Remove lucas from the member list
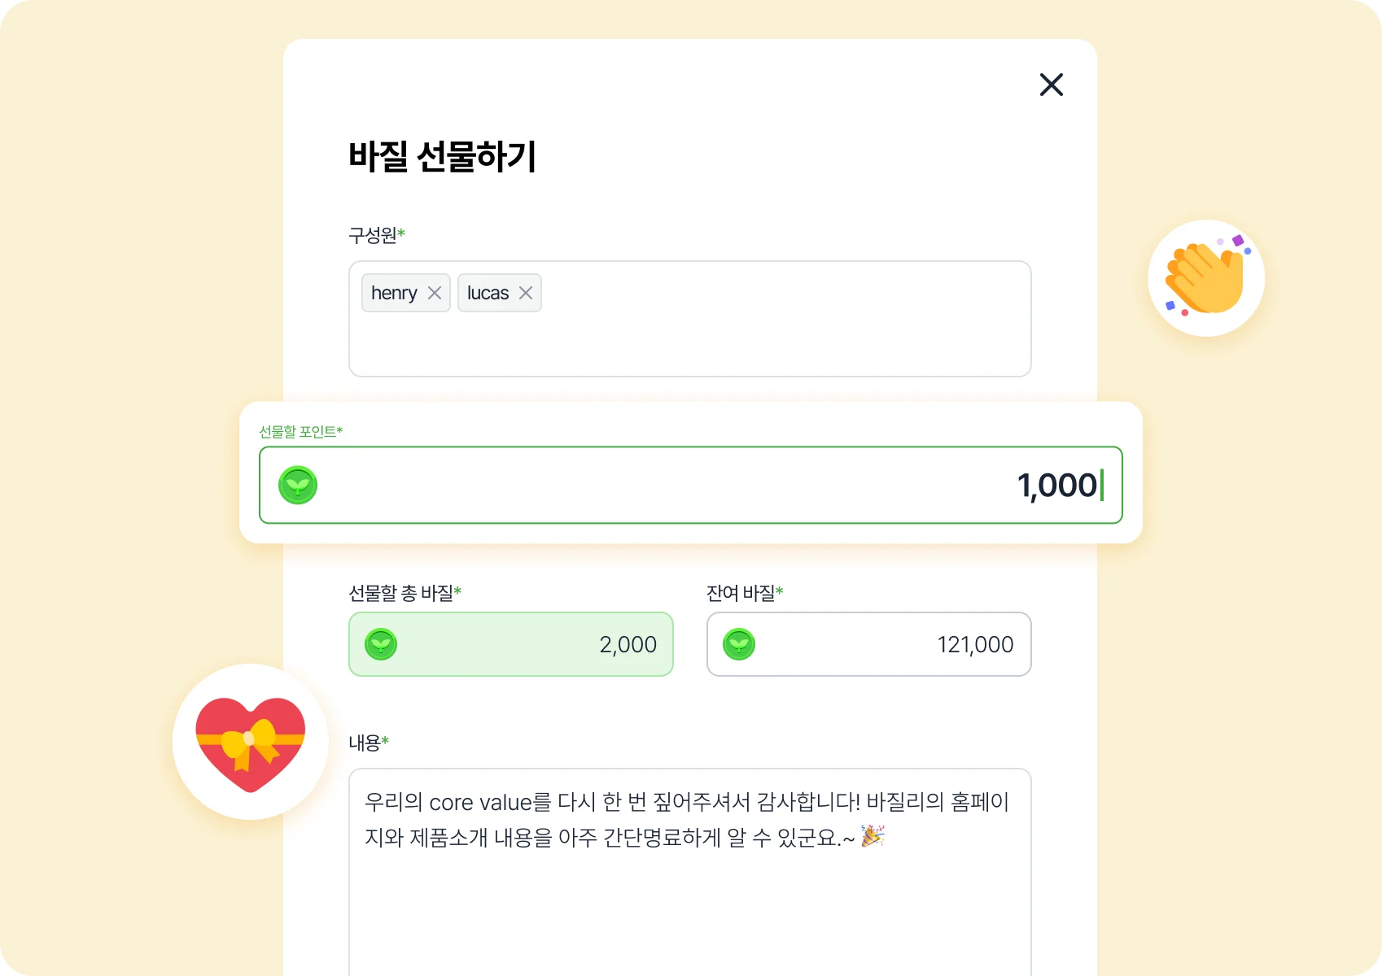The image size is (1382, 976). [526, 293]
